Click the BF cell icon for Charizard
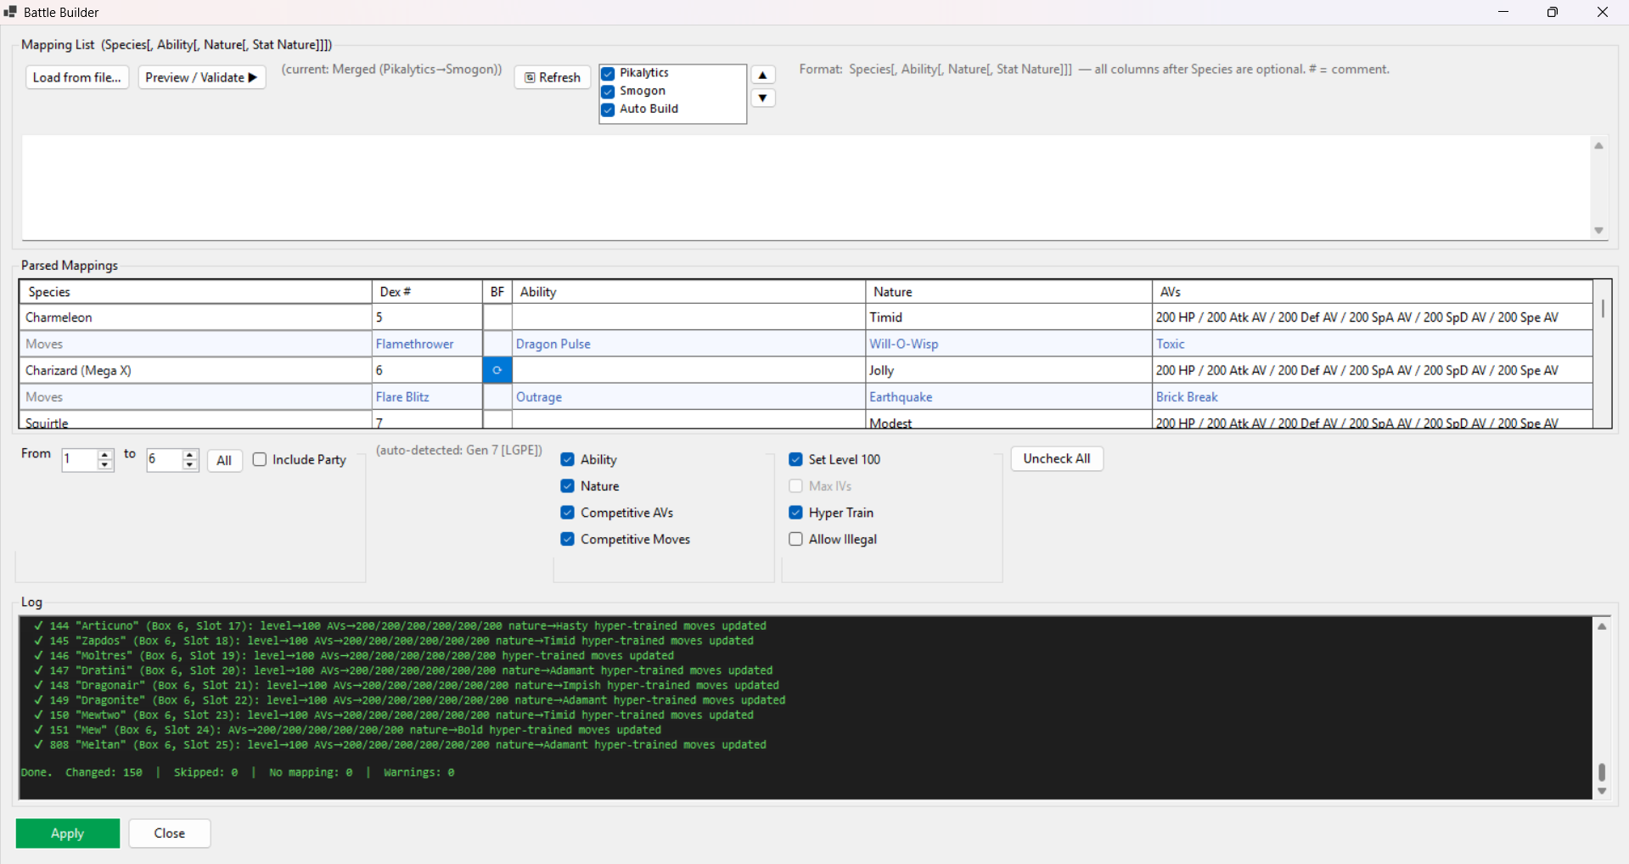This screenshot has height=864, width=1629. tap(497, 370)
